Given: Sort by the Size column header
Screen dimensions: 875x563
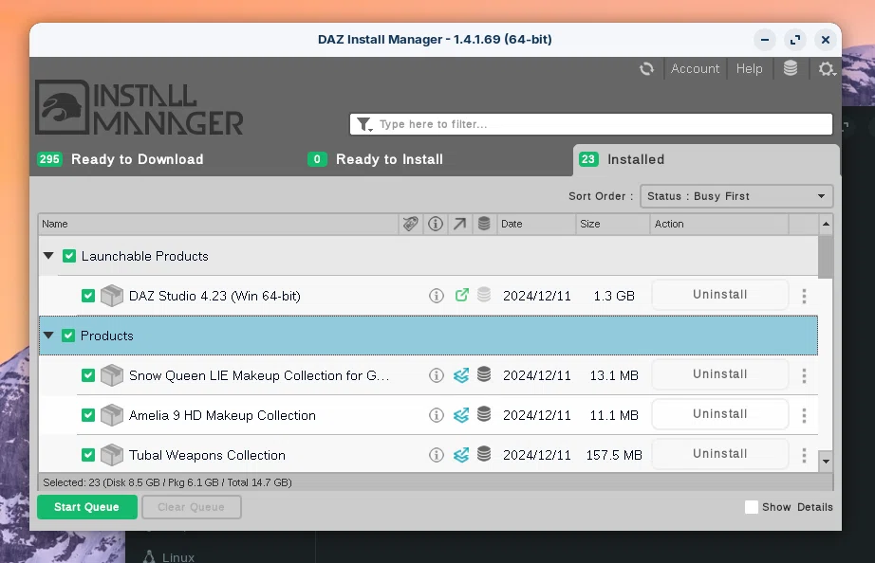Looking at the screenshot, I should point(613,224).
